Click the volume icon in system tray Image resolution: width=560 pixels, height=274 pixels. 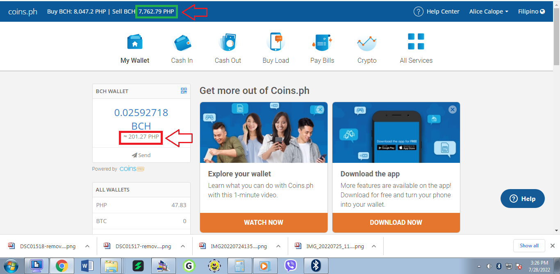coord(489,266)
